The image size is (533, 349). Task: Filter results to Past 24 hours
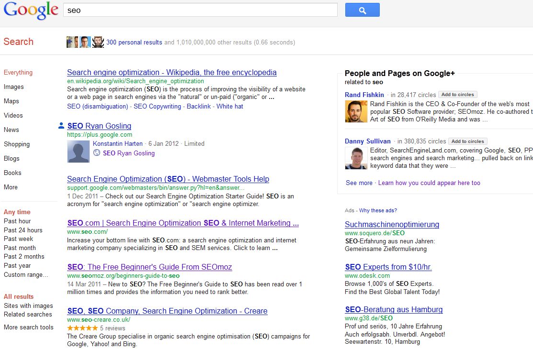23,230
